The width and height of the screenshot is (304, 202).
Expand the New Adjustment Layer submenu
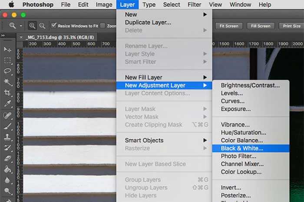[x=164, y=85]
